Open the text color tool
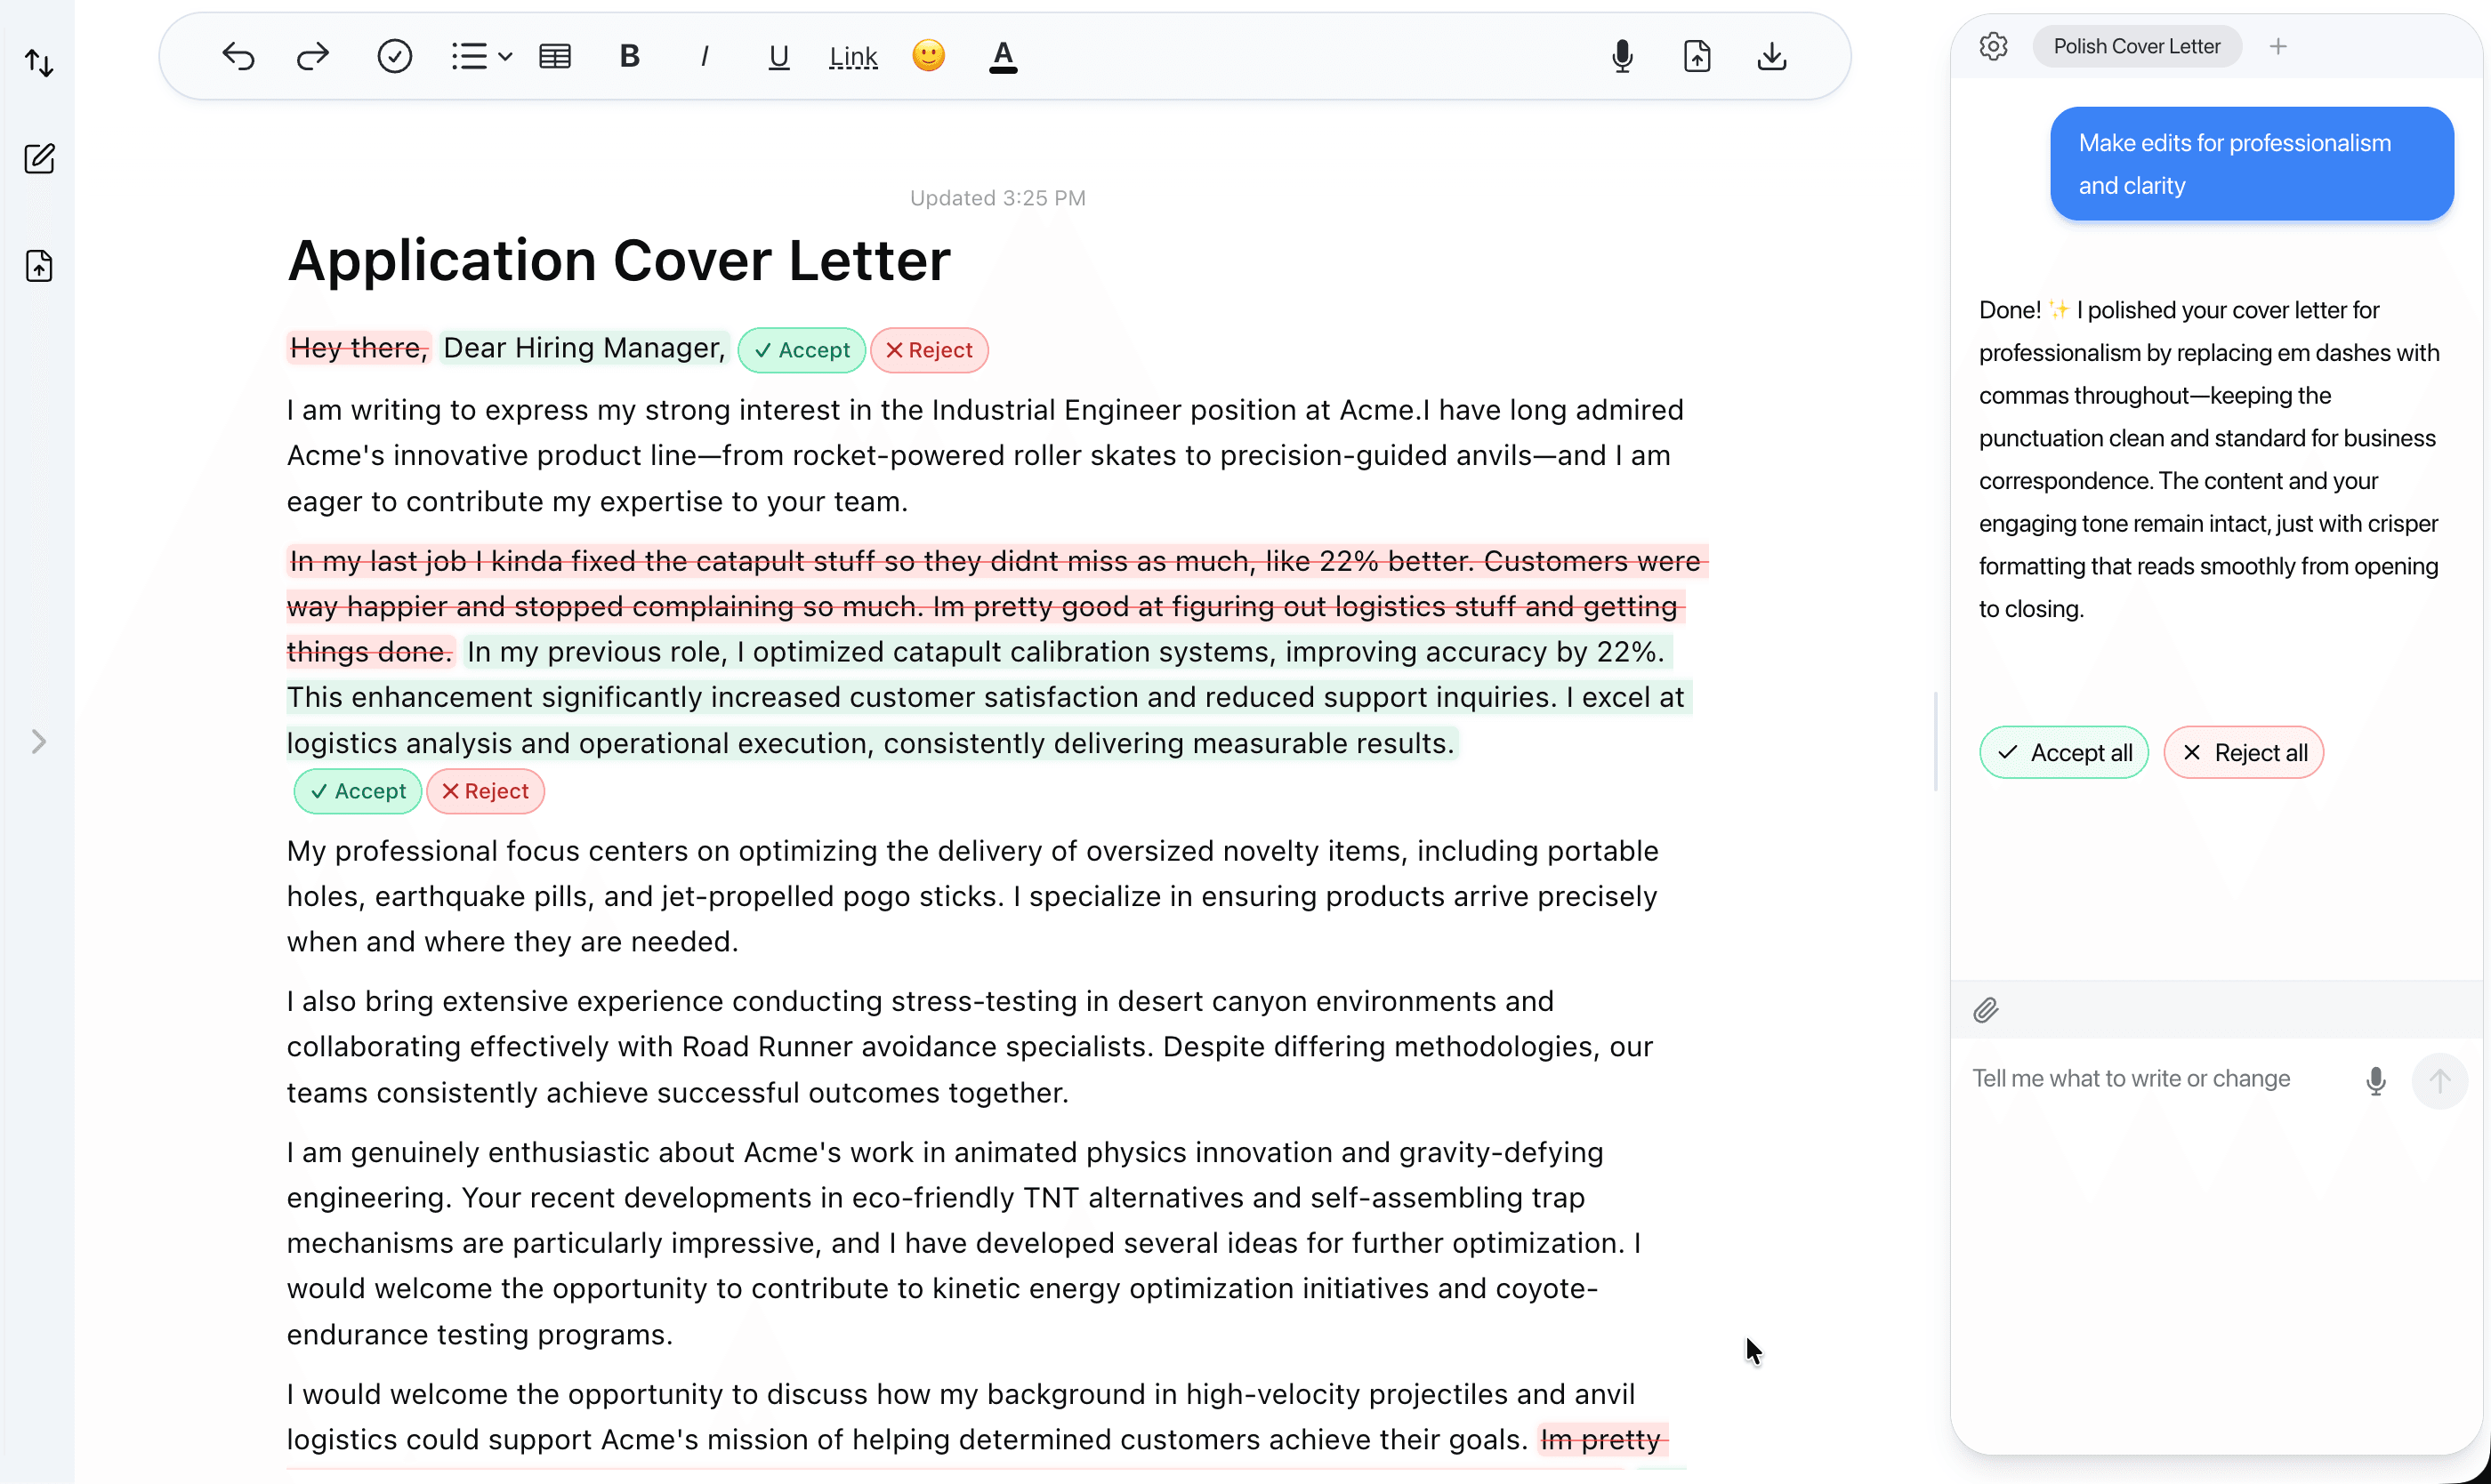Screen dimensions: 2491x1484 pyautogui.click(x=1004, y=56)
